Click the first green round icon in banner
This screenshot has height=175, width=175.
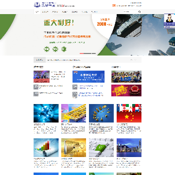coord(47,49)
